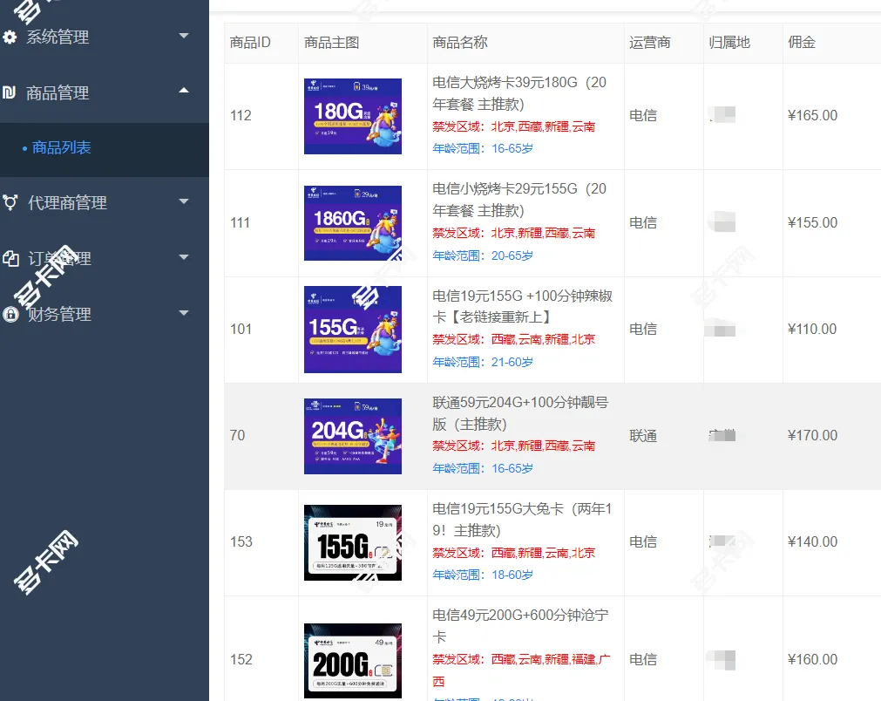Expand the 系统管理 menu arrow
The width and height of the screenshot is (881, 701).
coord(184,36)
